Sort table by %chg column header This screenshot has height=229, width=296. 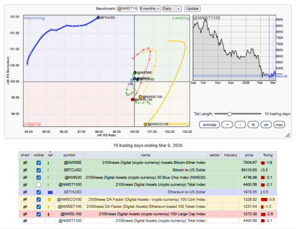[268, 155]
